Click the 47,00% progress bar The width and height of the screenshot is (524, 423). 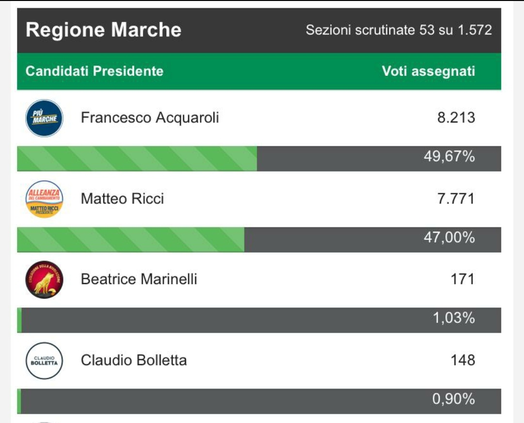259,239
